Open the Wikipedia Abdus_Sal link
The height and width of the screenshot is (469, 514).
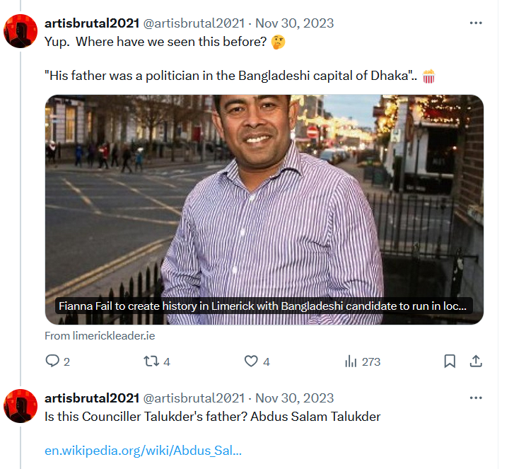click(x=143, y=451)
